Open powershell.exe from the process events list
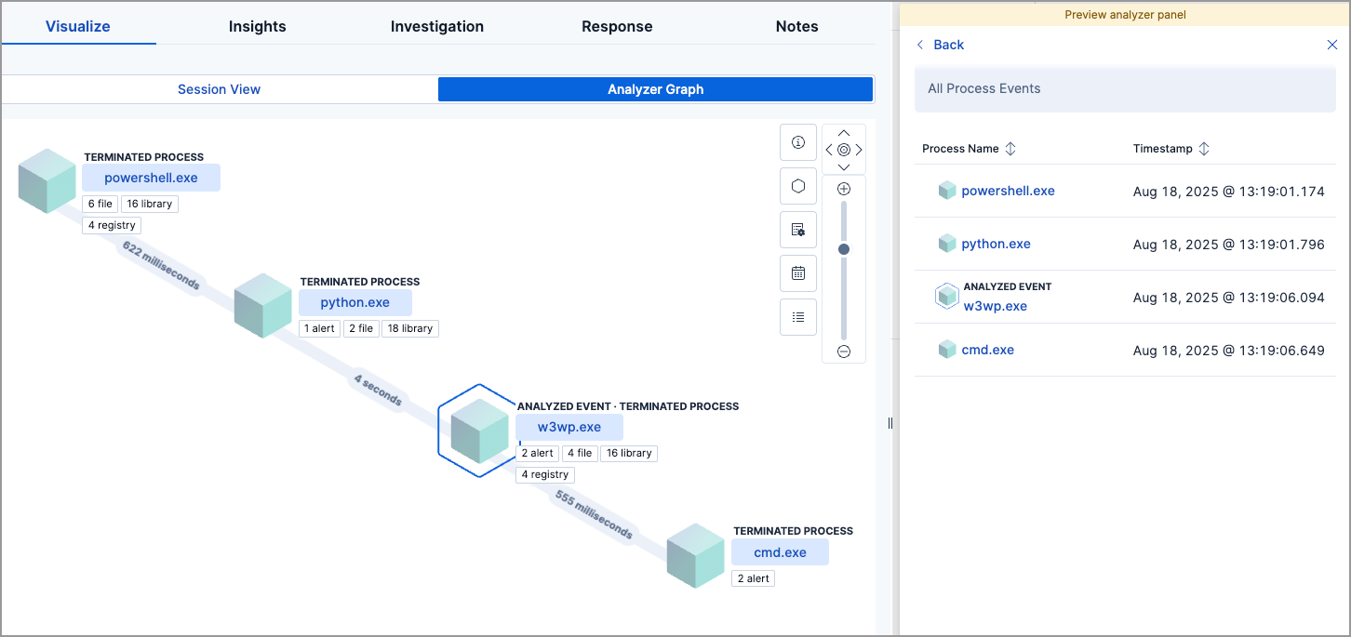The width and height of the screenshot is (1351, 637). (1008, 190)
